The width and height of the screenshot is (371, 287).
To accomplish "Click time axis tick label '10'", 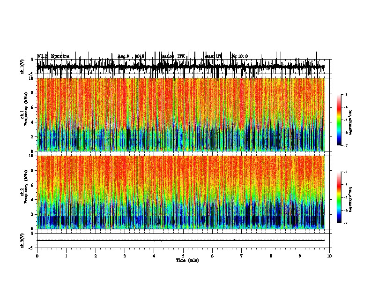I will pos(329,256).
